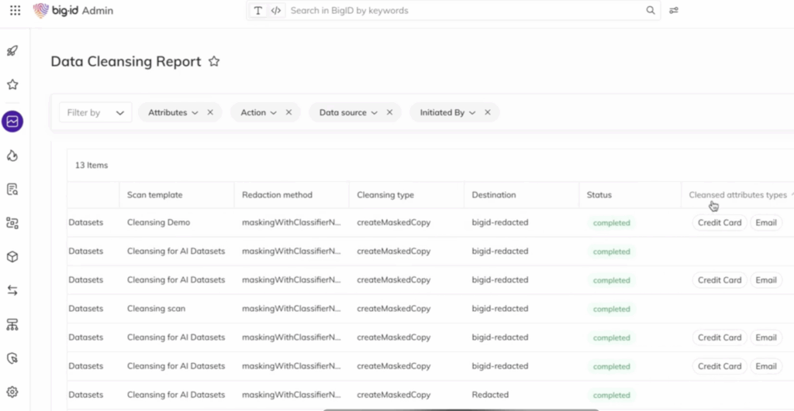This screenshot has height=411, width=794.
Task: Toggle the code query search mode button
Action: tap(276, 11)
